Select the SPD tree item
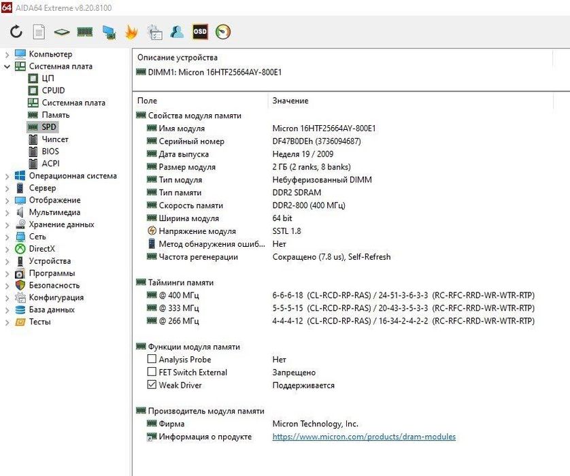The image size is (570, 476). pos(49,126)
